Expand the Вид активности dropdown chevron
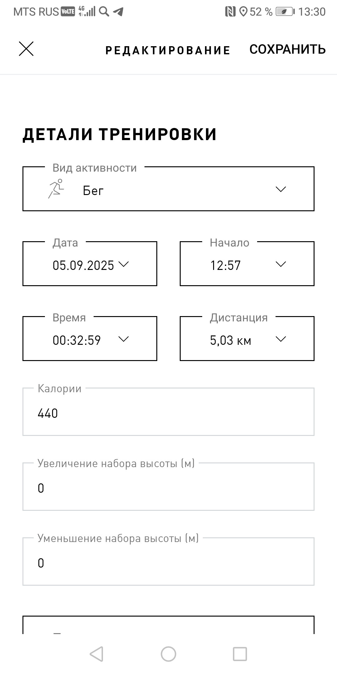The image size is (337, 674). 281,189
